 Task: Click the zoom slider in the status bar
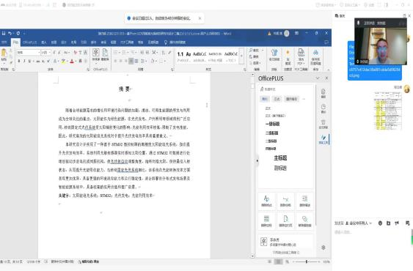307,261
